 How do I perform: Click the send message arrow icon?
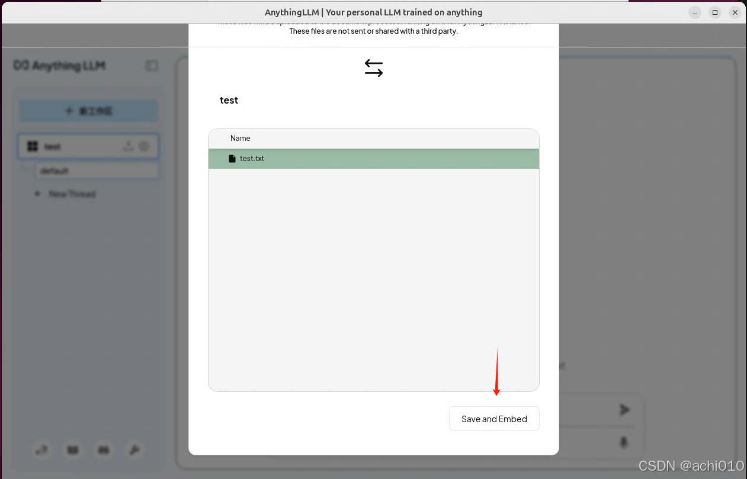click(x=624, y=409)
